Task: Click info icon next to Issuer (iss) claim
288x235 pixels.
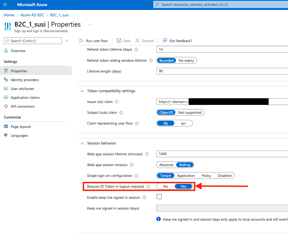Action: pyautogui.click(x=117, y=102)
